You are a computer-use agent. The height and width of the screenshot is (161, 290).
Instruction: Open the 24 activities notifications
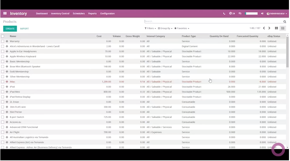tap(232, 14)
